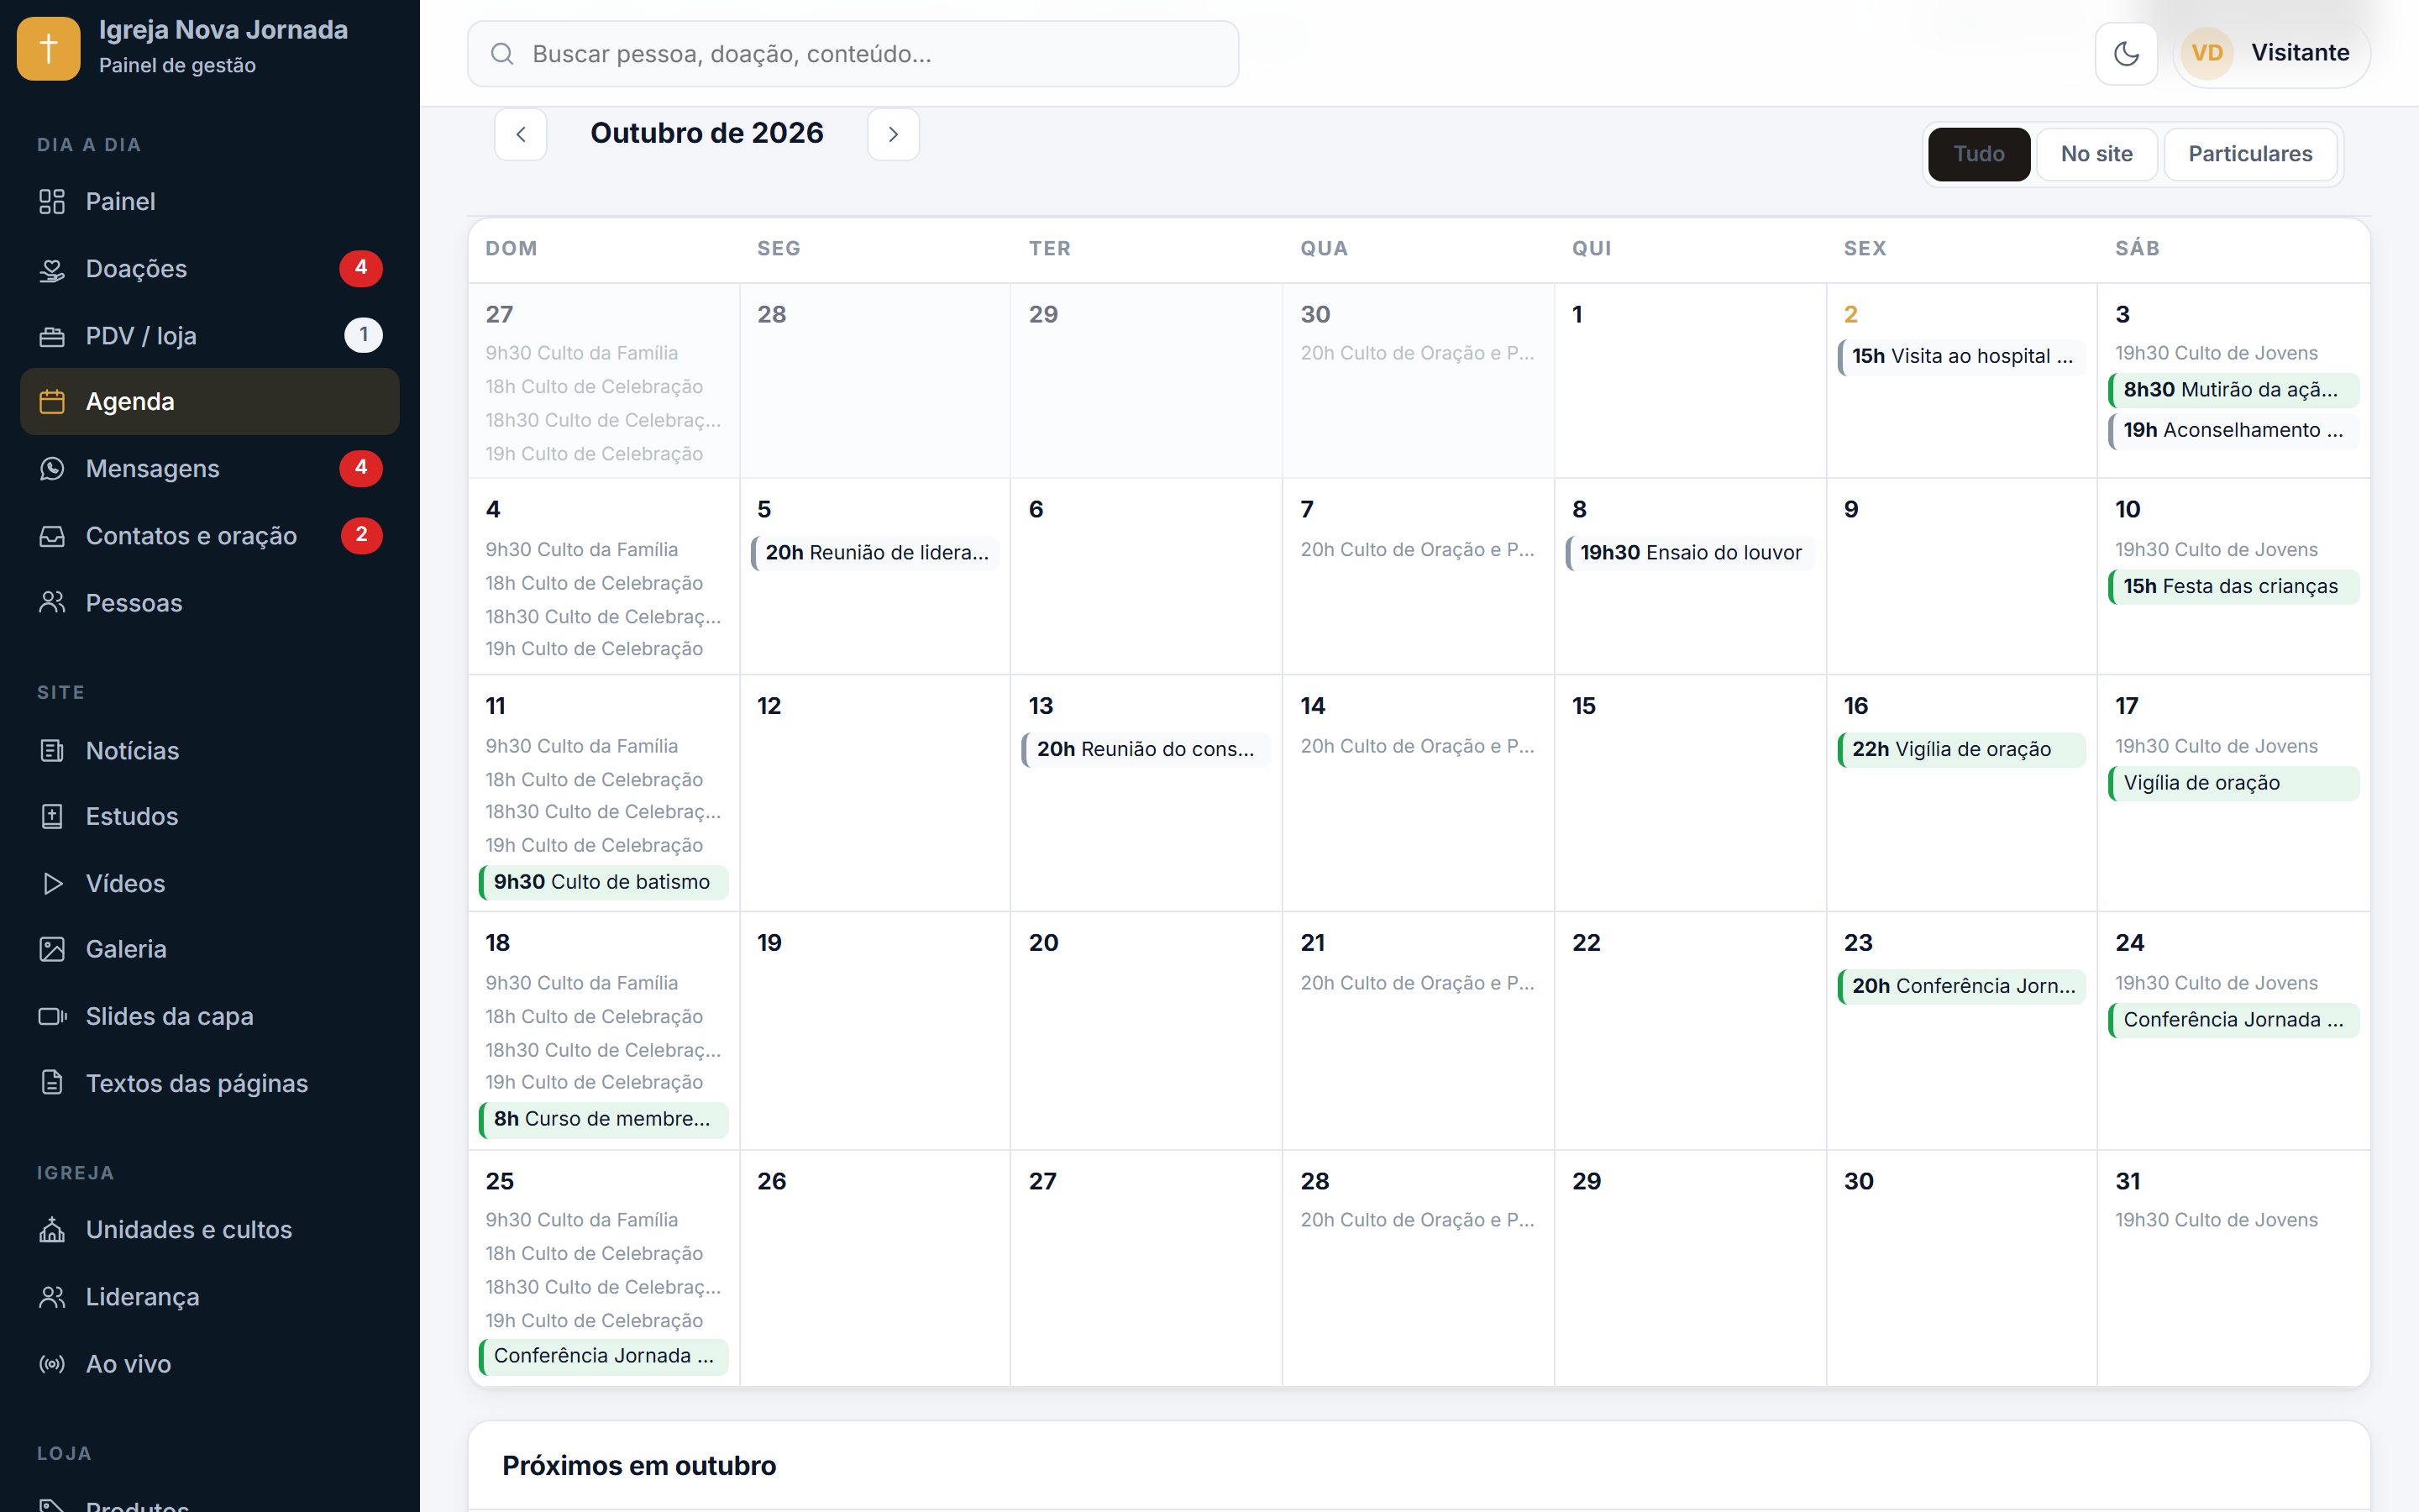Click the Estudos book icon

52,817
